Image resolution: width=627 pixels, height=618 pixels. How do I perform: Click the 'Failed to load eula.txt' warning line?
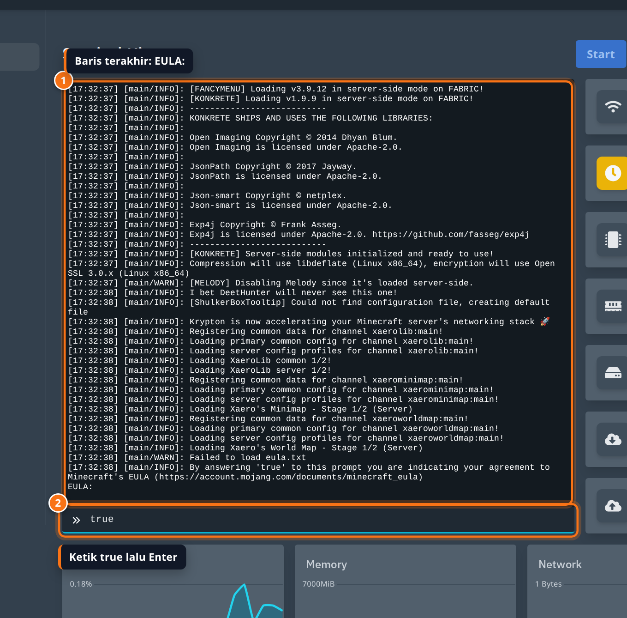pyautogui.click(x=187, y=458)
